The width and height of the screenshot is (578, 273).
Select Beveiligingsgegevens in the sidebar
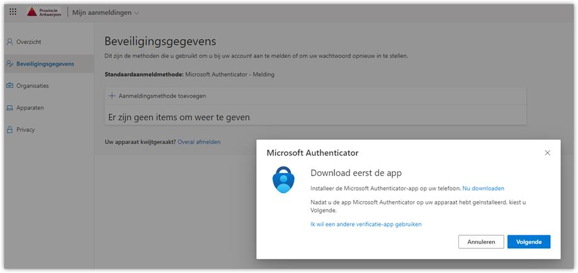[x=45, y=64]
